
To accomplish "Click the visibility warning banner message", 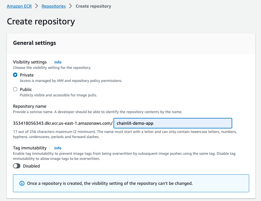I will (x=110, y=183).
